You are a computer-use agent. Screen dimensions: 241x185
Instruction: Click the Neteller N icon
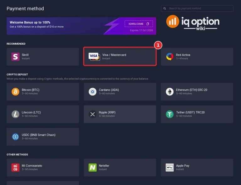(x=93, y=167)
